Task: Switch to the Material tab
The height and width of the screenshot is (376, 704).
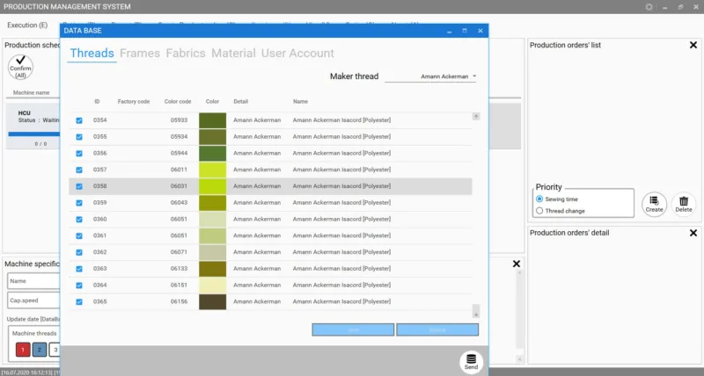Action: [233, 53]
